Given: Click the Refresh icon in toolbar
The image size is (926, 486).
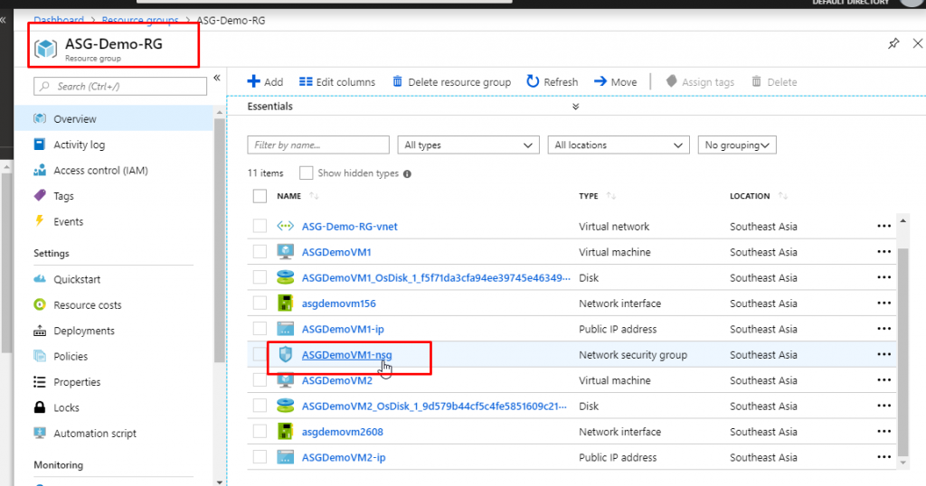Looking at the screenshot, I should [534, 81].
